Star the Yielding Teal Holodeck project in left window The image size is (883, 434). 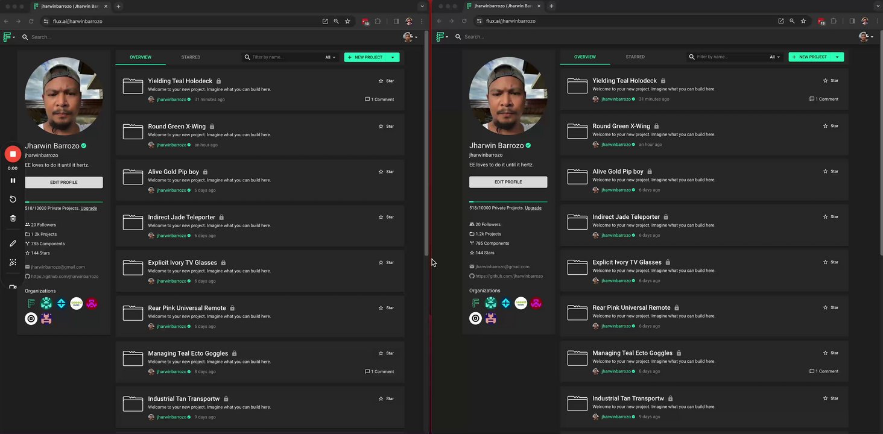pos(386,81)
